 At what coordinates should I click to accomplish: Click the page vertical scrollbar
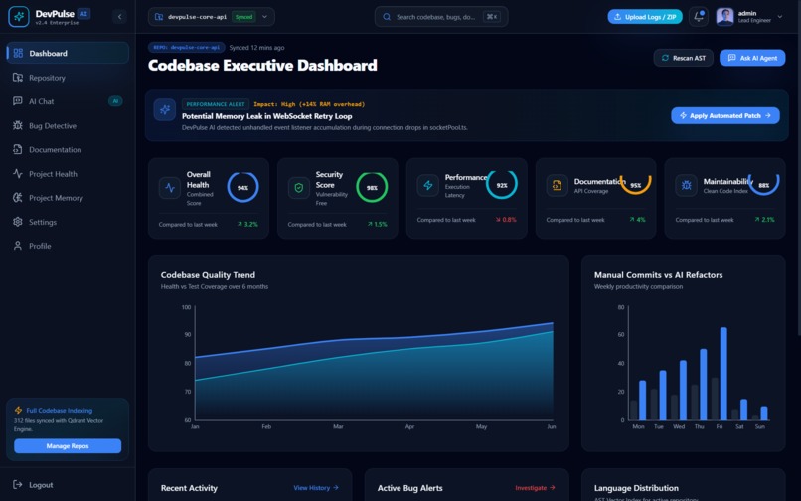click(798, 168)
